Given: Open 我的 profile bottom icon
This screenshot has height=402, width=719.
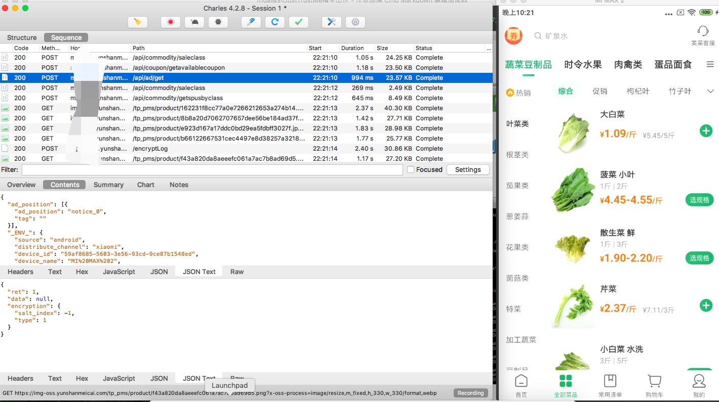Looking at the screenshot, I should coord(699,386).
